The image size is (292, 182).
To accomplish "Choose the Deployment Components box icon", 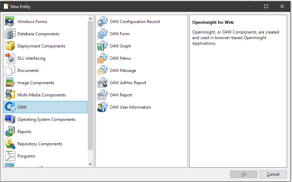I will coord(10,46).
